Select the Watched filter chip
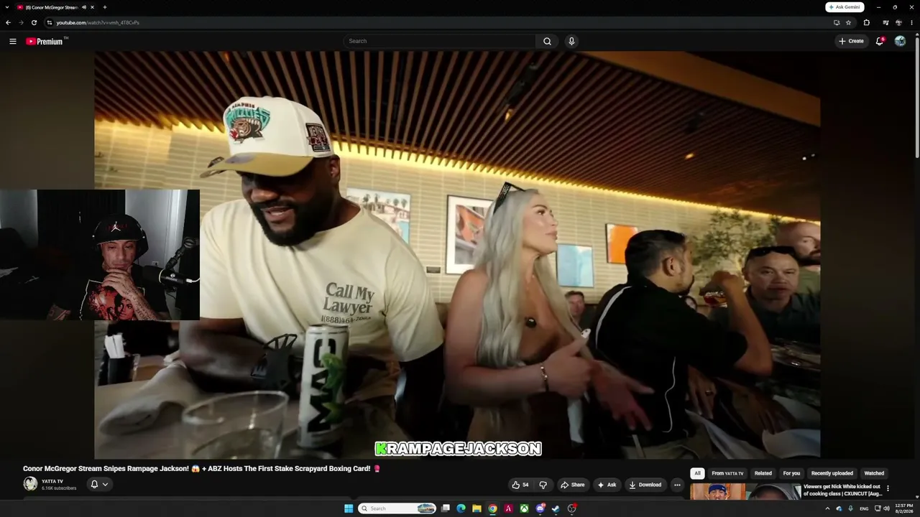The image size is (920, 517). (874, 473)
